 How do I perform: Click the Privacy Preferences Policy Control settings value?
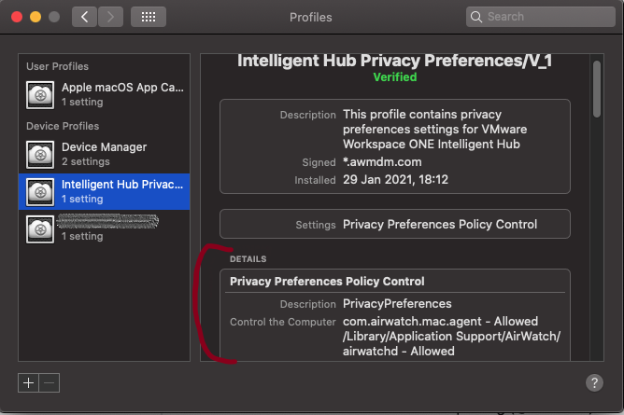(x=440, y=225)
